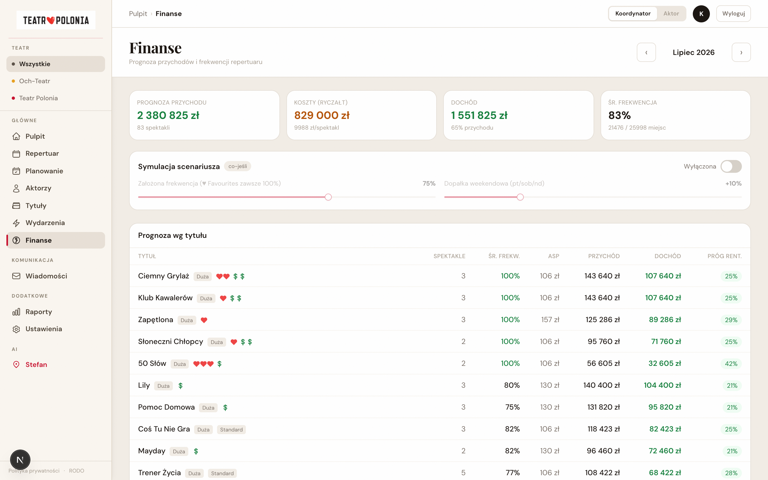Open Planowanie menu item
Screen dimensions: 768x480
(55, 171)
